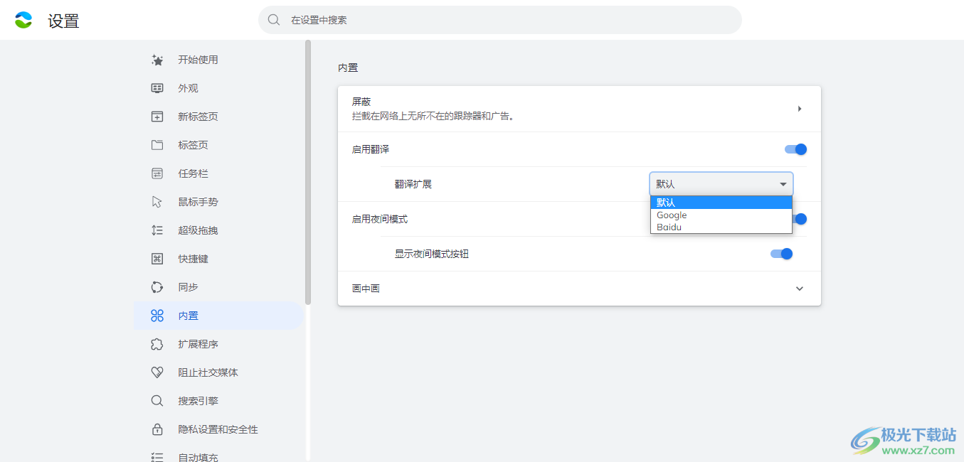Click the 在设置中搜索 search field

click(499, 20)
